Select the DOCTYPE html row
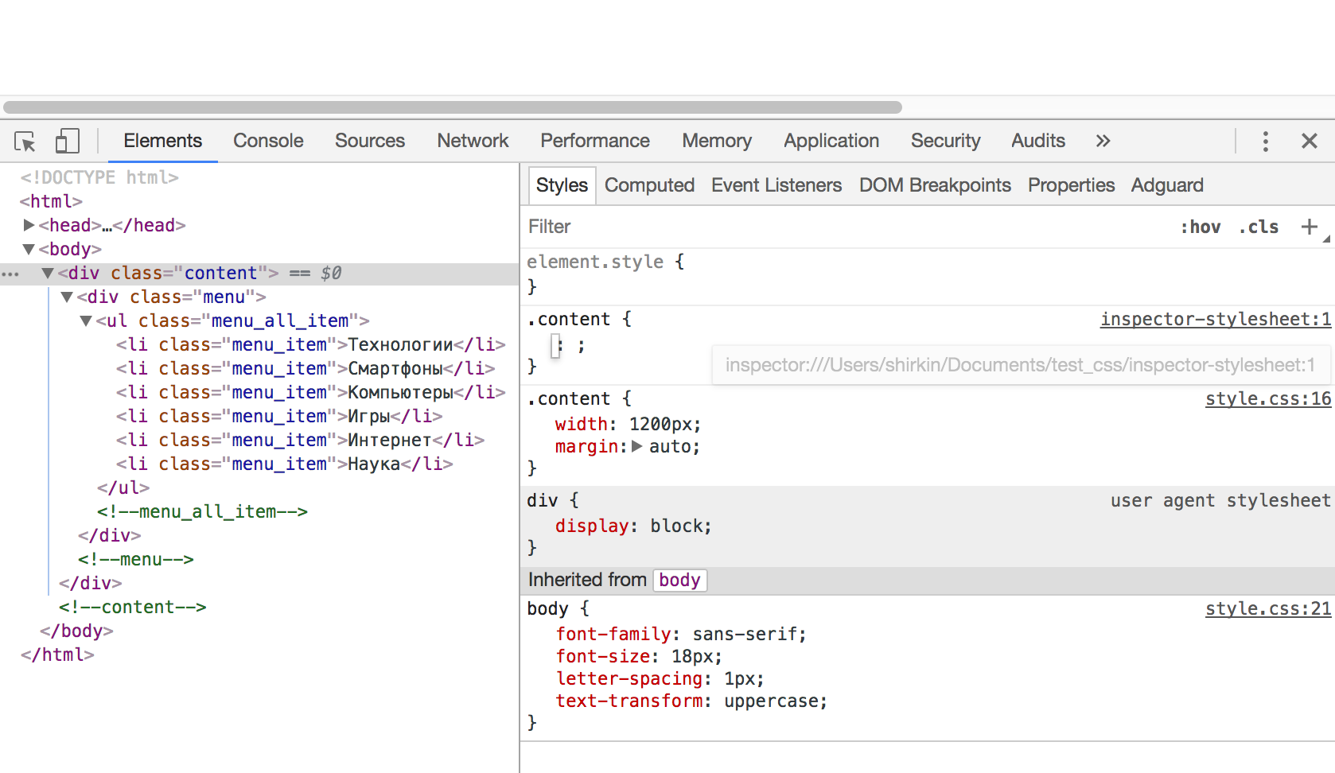 point(99,177)
